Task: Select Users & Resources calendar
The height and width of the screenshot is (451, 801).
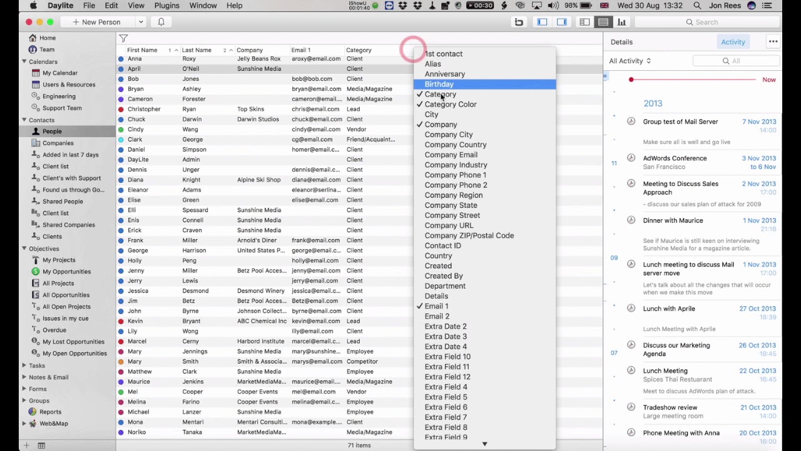Action: click(69, 85)
